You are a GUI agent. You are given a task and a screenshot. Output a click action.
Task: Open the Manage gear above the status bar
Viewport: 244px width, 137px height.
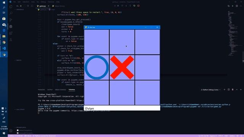(11, 131)
